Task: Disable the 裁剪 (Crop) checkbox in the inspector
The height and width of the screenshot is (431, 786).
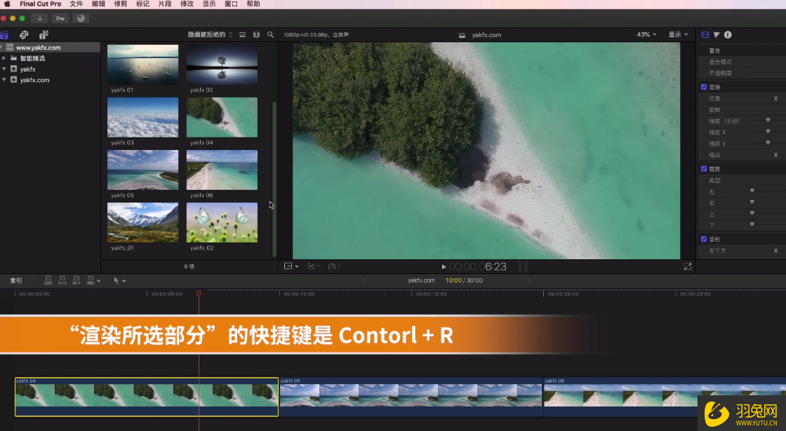Action: pos(704,168)
